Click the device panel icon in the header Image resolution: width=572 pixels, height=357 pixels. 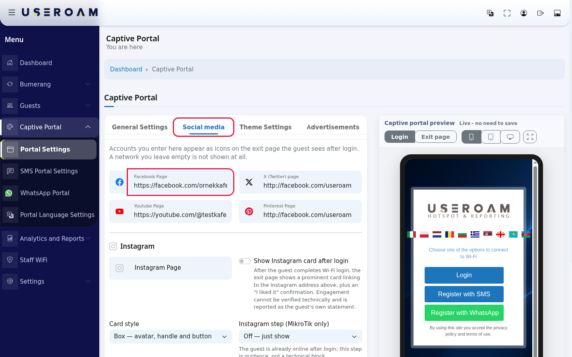557,13
